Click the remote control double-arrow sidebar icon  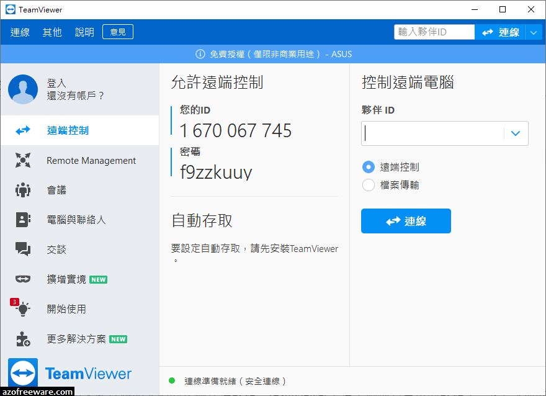click(23, 130)
